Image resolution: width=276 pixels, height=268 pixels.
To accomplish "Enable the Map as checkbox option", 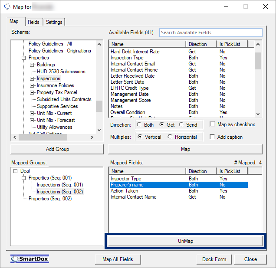I will [x=212, y=124].
